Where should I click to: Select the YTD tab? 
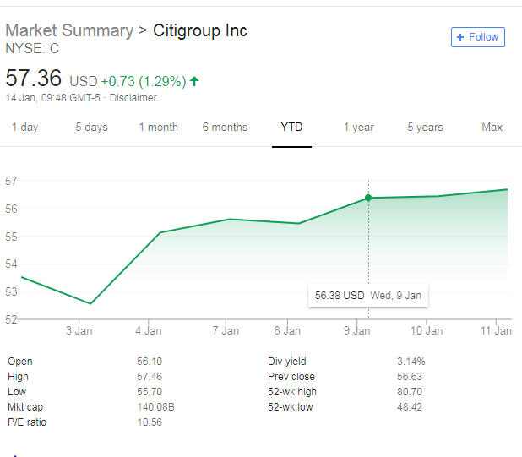point(291,128)
